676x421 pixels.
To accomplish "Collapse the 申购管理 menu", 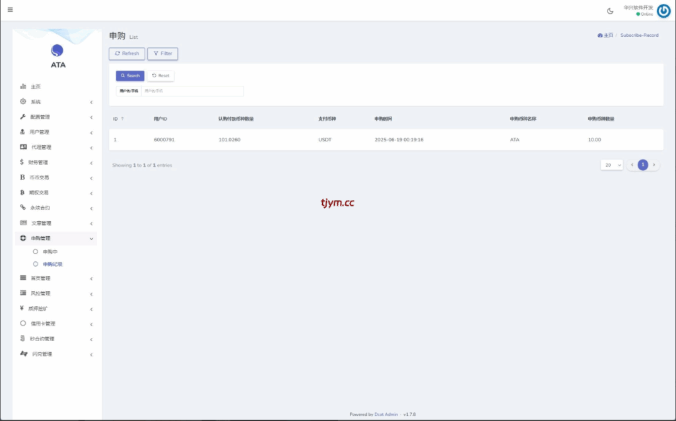I will (91, 238).
